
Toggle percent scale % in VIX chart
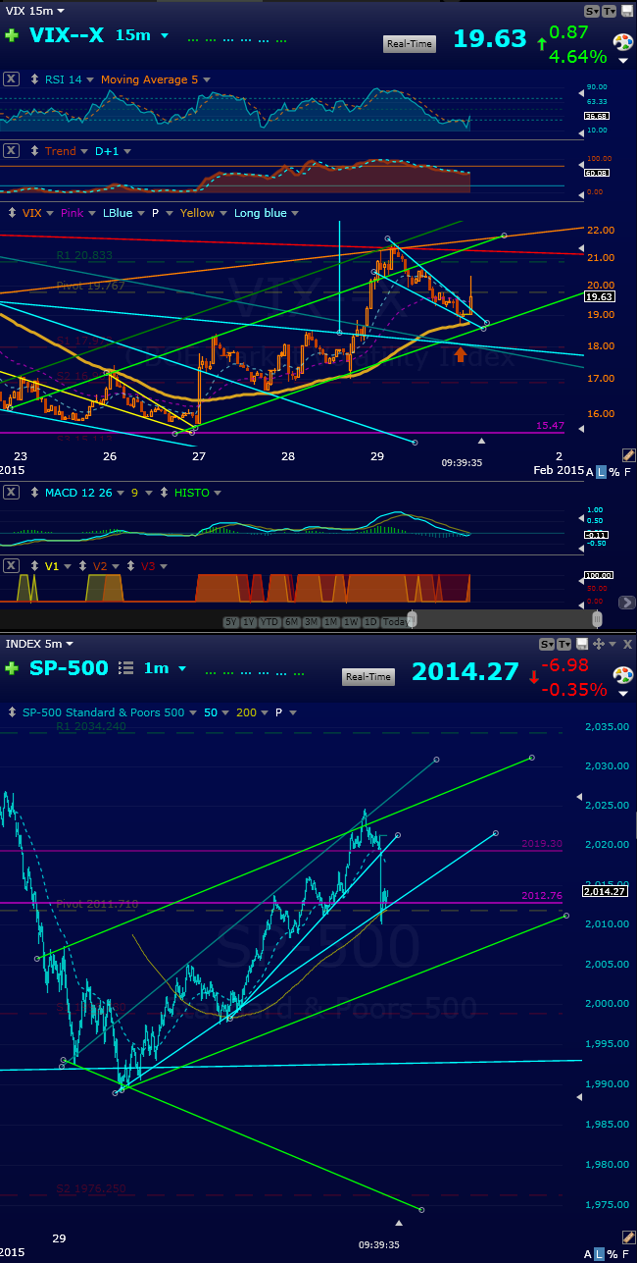614,472
